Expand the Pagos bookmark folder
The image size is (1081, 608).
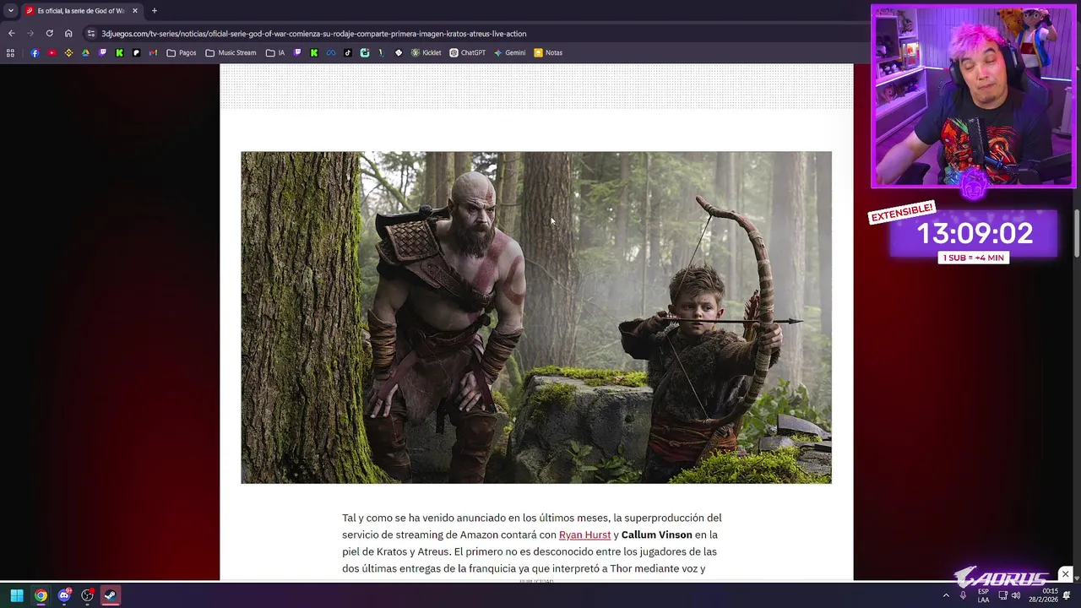(182, 52)
